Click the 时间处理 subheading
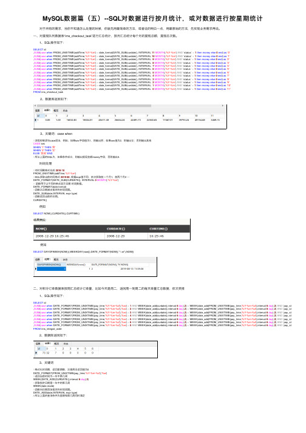Image resolution: width=306 pixels, height=433 pixels. tap(46, 163)
